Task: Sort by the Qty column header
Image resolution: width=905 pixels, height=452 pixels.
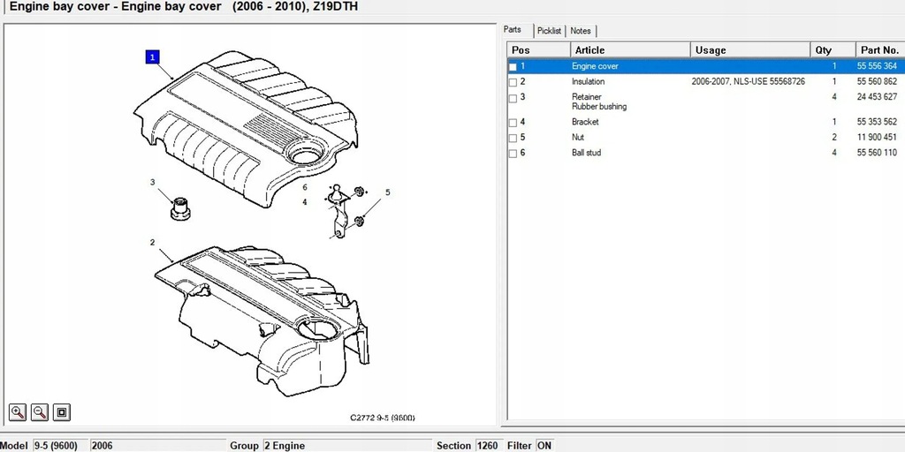Action: (x=833, y=50)
